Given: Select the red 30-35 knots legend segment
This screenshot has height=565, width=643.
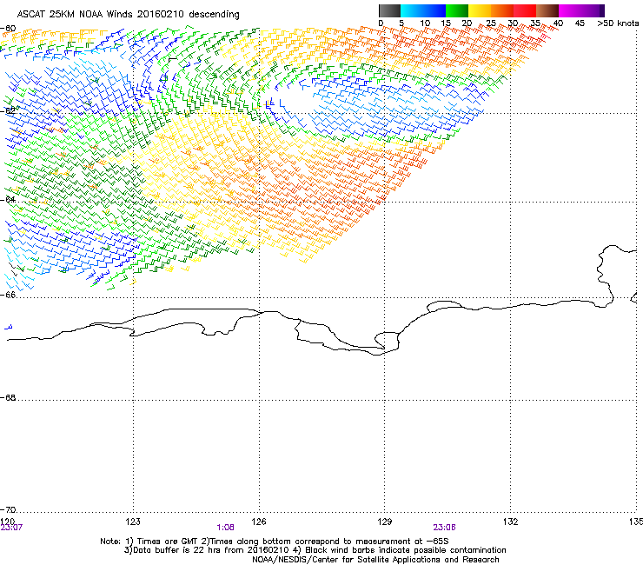Looking at the screenshot, I should click(x=525, y=10).
